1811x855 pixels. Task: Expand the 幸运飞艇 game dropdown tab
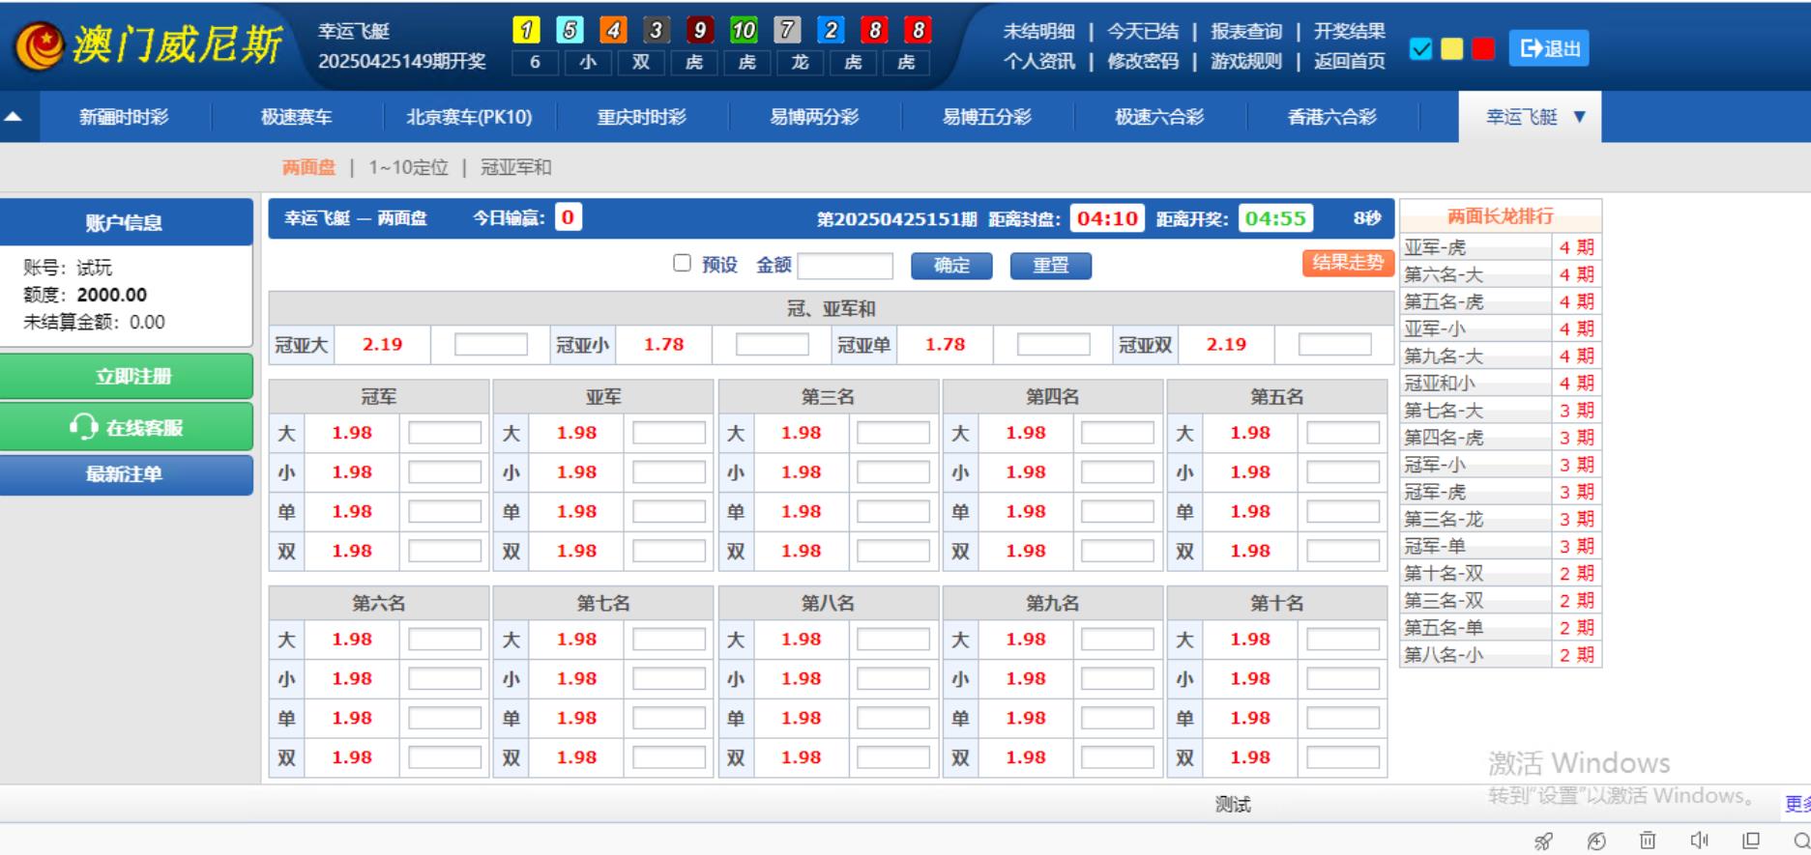click(x=1534, y=117)
